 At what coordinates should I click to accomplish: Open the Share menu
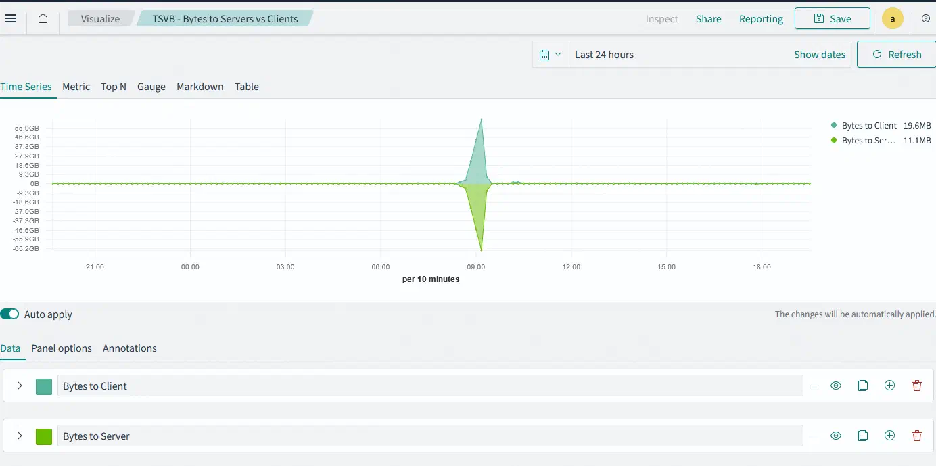709,19
